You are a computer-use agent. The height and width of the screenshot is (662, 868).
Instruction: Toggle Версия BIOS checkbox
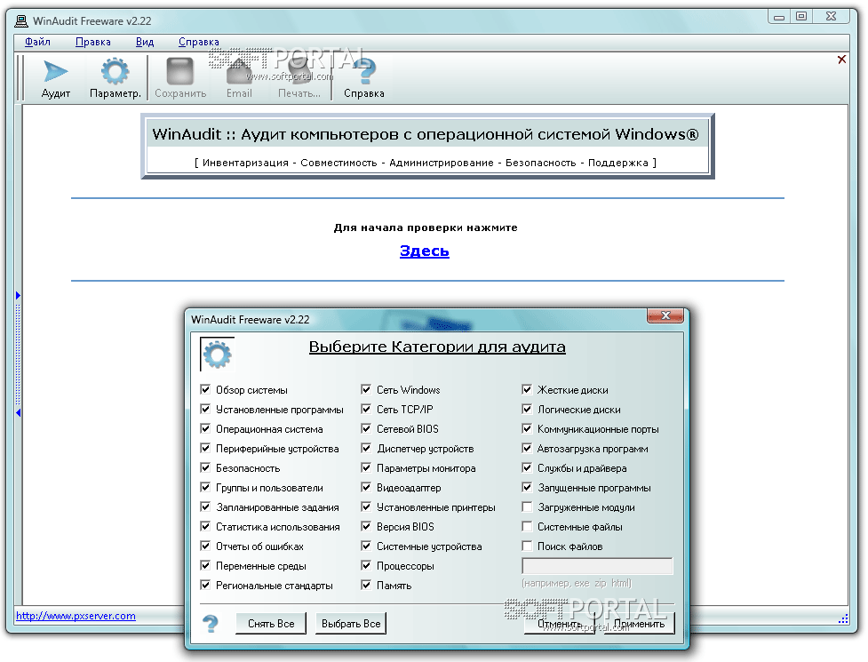[366, 526]
